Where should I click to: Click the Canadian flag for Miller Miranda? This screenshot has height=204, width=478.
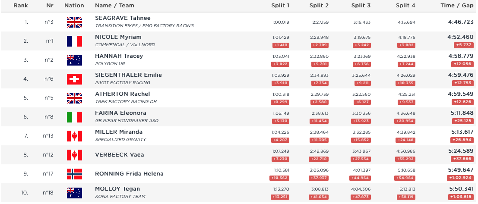74,136
